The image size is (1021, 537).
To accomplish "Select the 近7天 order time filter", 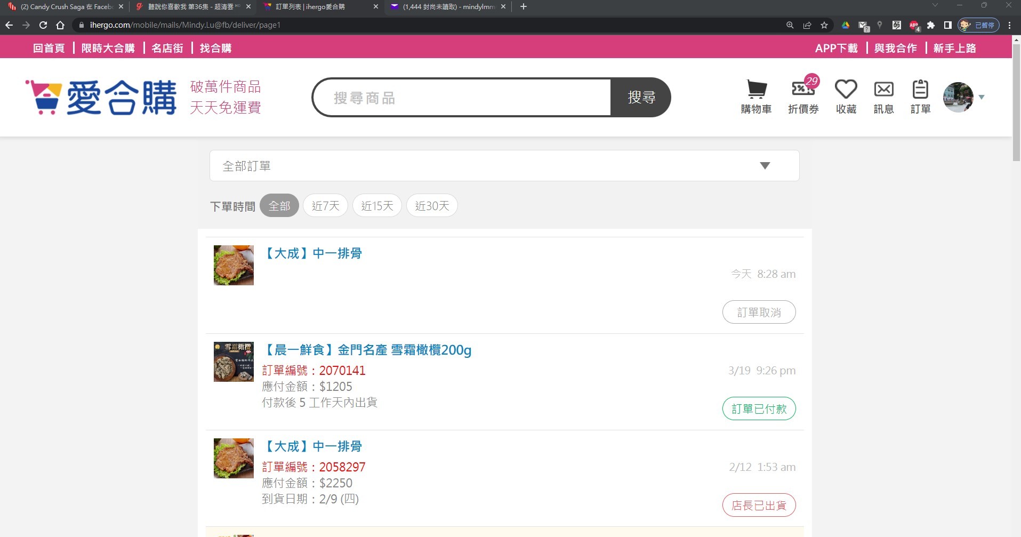I will coord(325,206).
